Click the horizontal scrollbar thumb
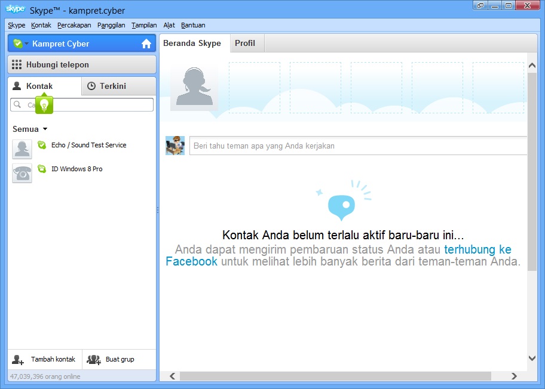Screen dimensions: 545x389 335,376
